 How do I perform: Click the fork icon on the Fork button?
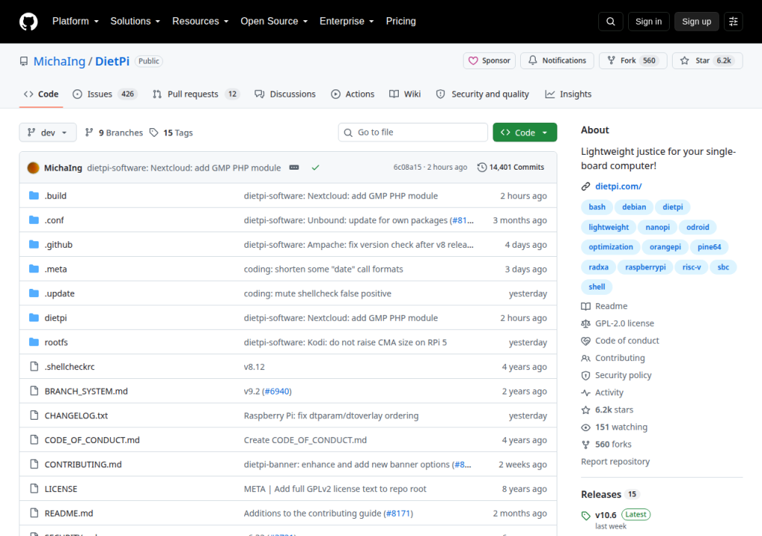(612, 61)
